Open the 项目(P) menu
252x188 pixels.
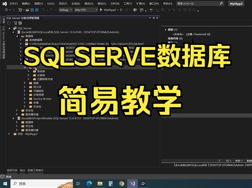[63, 3]
